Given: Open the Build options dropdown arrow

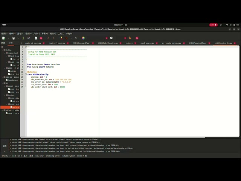Looking at the screenshot, I should [x=71, y=38].
